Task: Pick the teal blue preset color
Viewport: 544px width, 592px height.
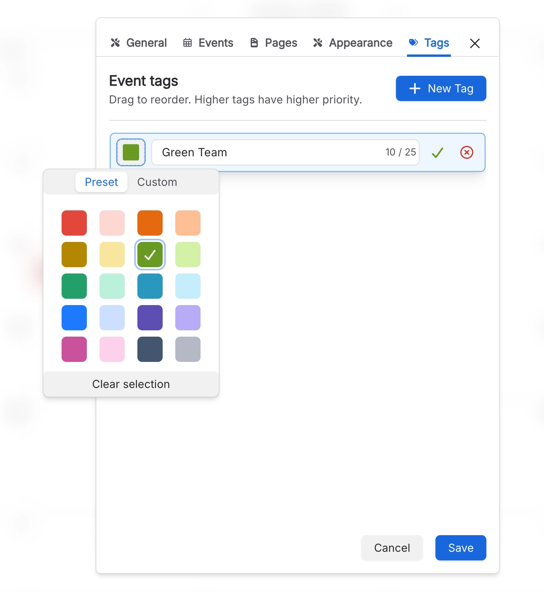Action: (150, 286)
